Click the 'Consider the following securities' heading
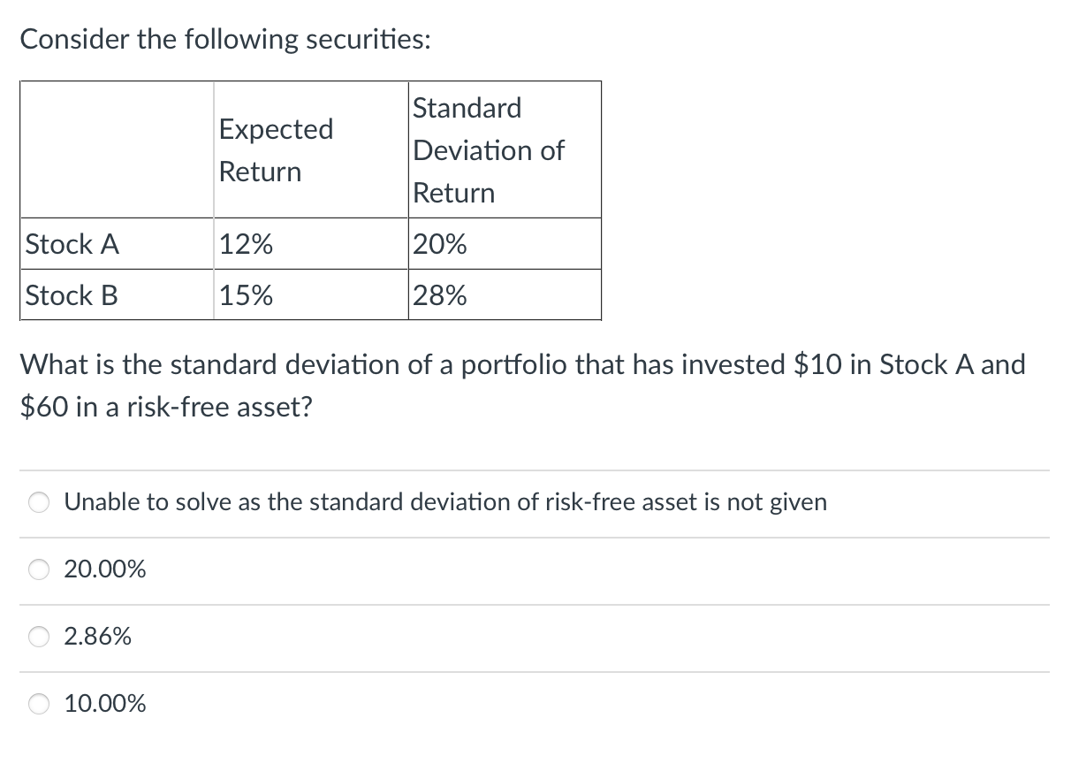 (225, 40)
